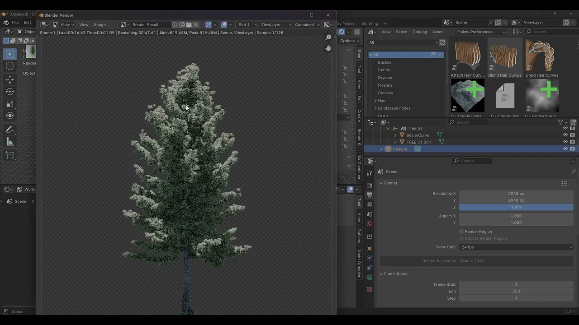Screen dimensions: 579x325
Task: Open the World properties tab icon
Action: point(370,224)
